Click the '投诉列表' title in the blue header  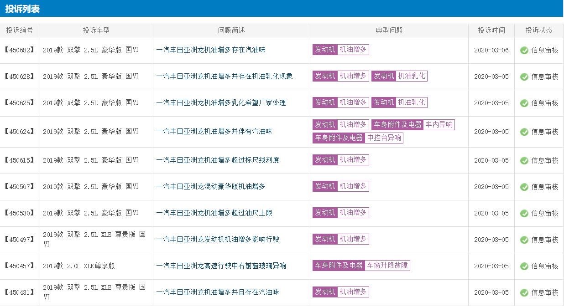click(x=22, y=9)
